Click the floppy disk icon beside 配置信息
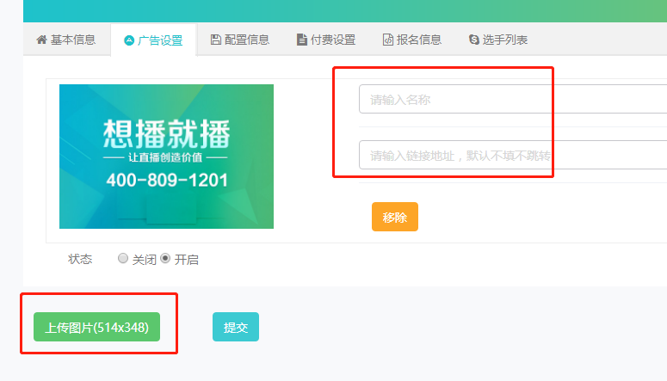 [x=216, y=40]
